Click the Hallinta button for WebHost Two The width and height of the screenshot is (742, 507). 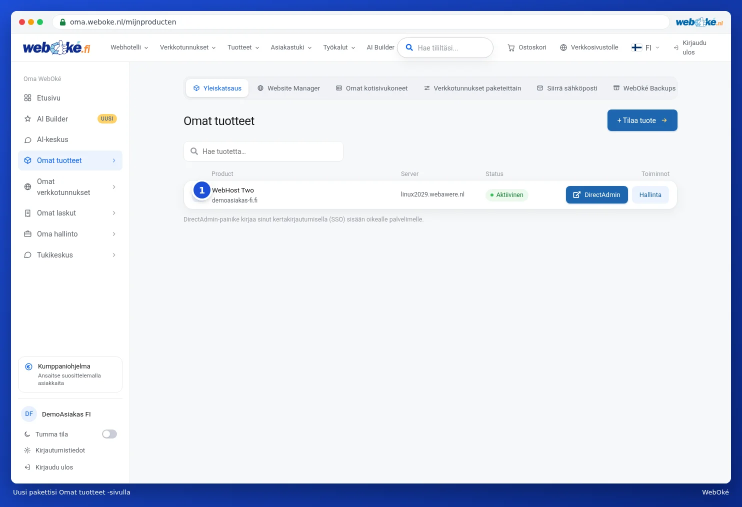(650, 195)
